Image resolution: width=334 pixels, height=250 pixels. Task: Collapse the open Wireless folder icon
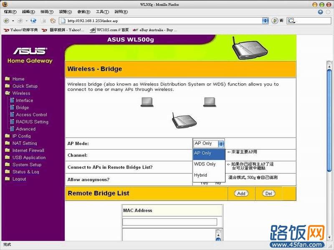click(8, 93)
